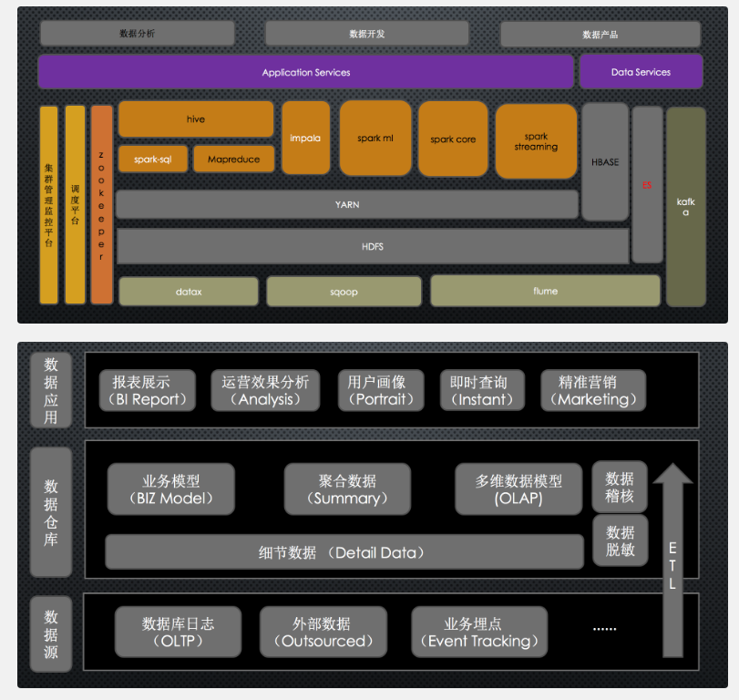Select the YARN bar

[x=347, y=204]
